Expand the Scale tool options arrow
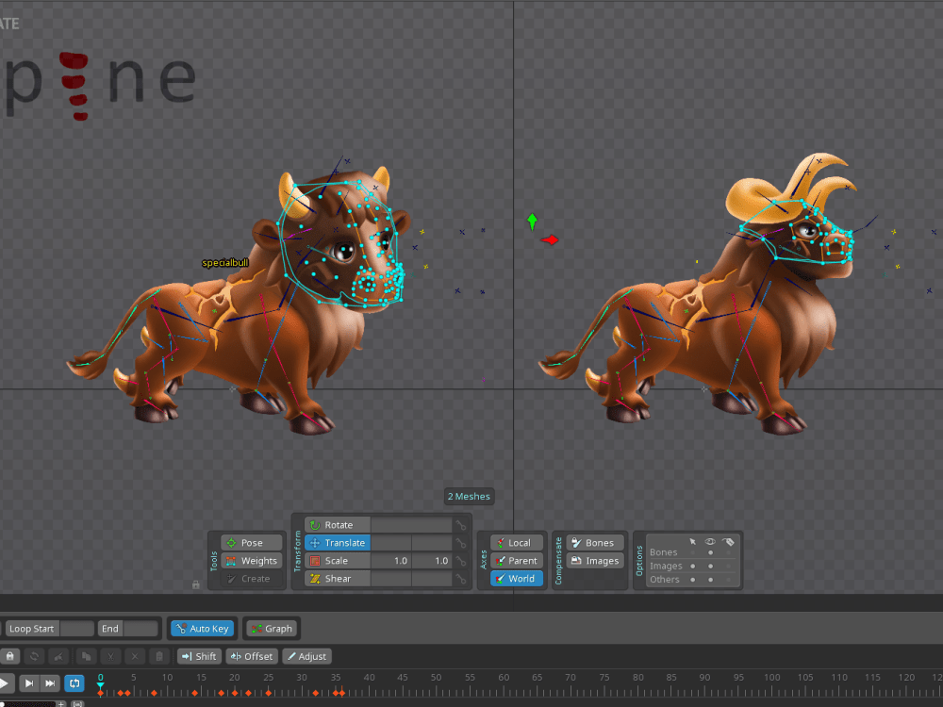 462,560
